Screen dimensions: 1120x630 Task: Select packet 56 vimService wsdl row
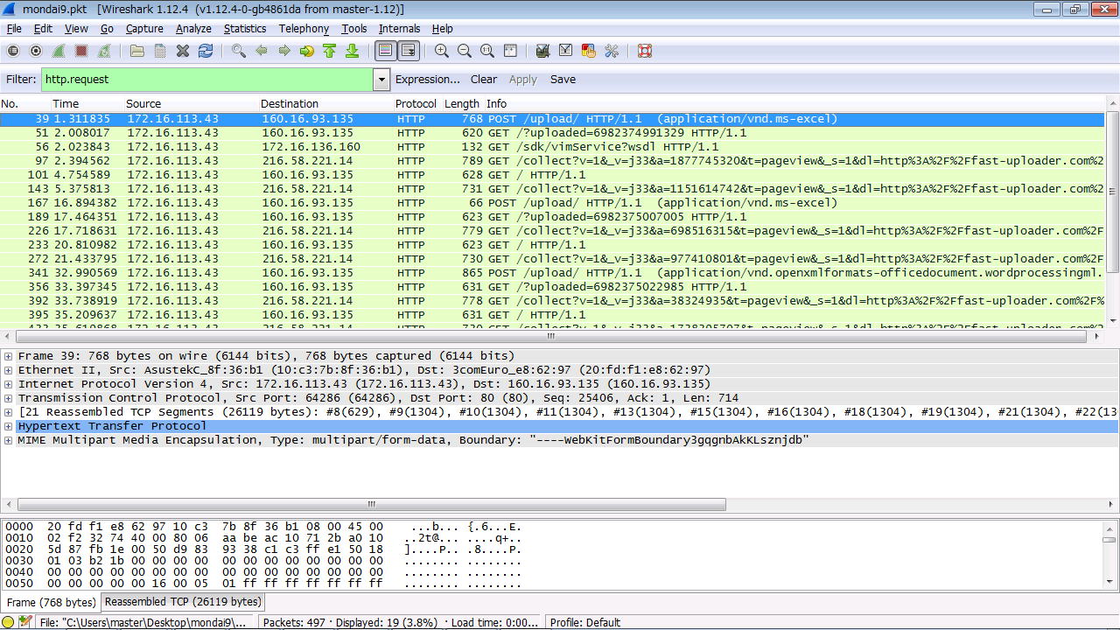click(553, 147)
